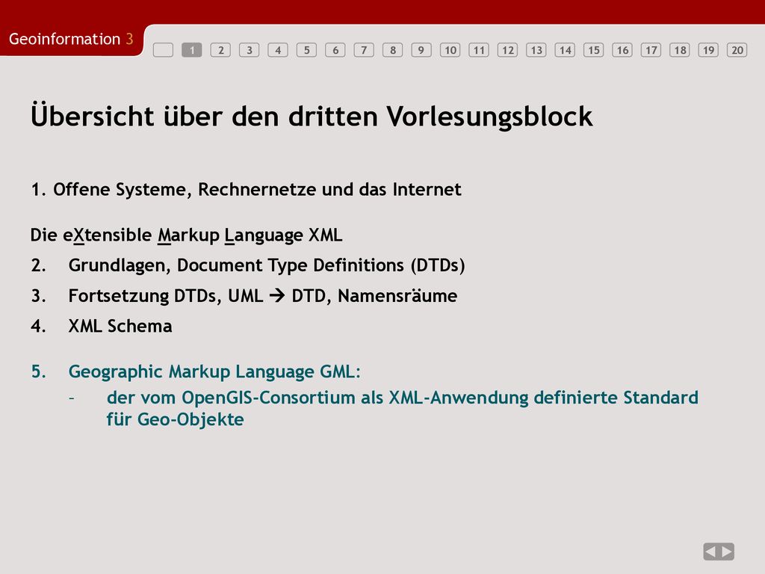Jump to slide 13
The image size is (765, 574).
[536, 50]
